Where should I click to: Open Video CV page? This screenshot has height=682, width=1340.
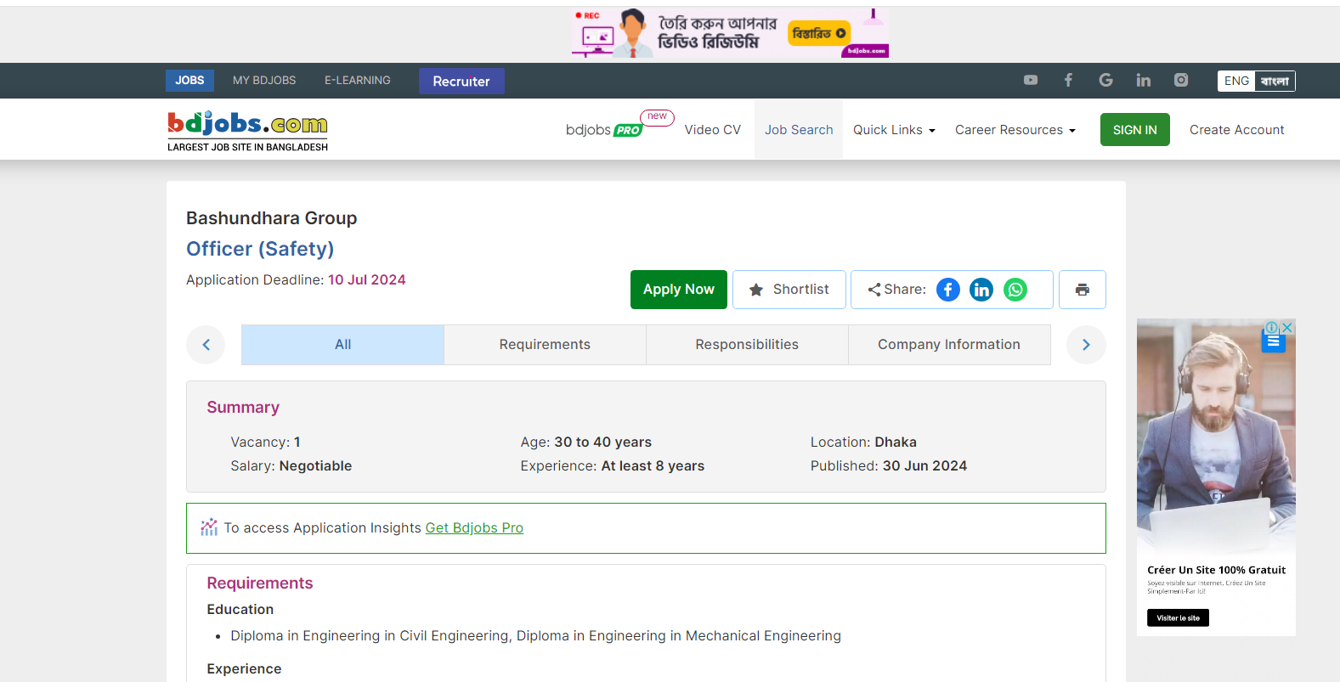coord(713,130)
